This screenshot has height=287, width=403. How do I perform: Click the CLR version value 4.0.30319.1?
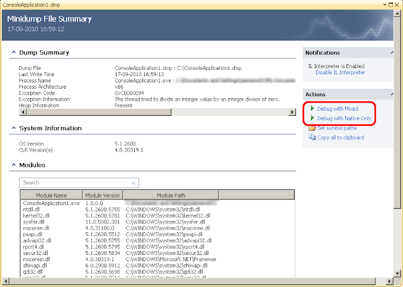pos(128,150)
